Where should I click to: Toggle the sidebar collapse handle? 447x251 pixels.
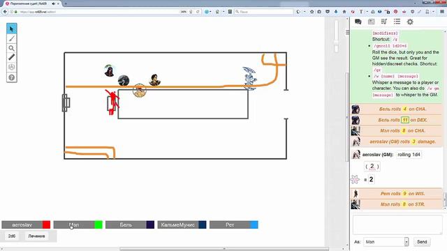347,32
